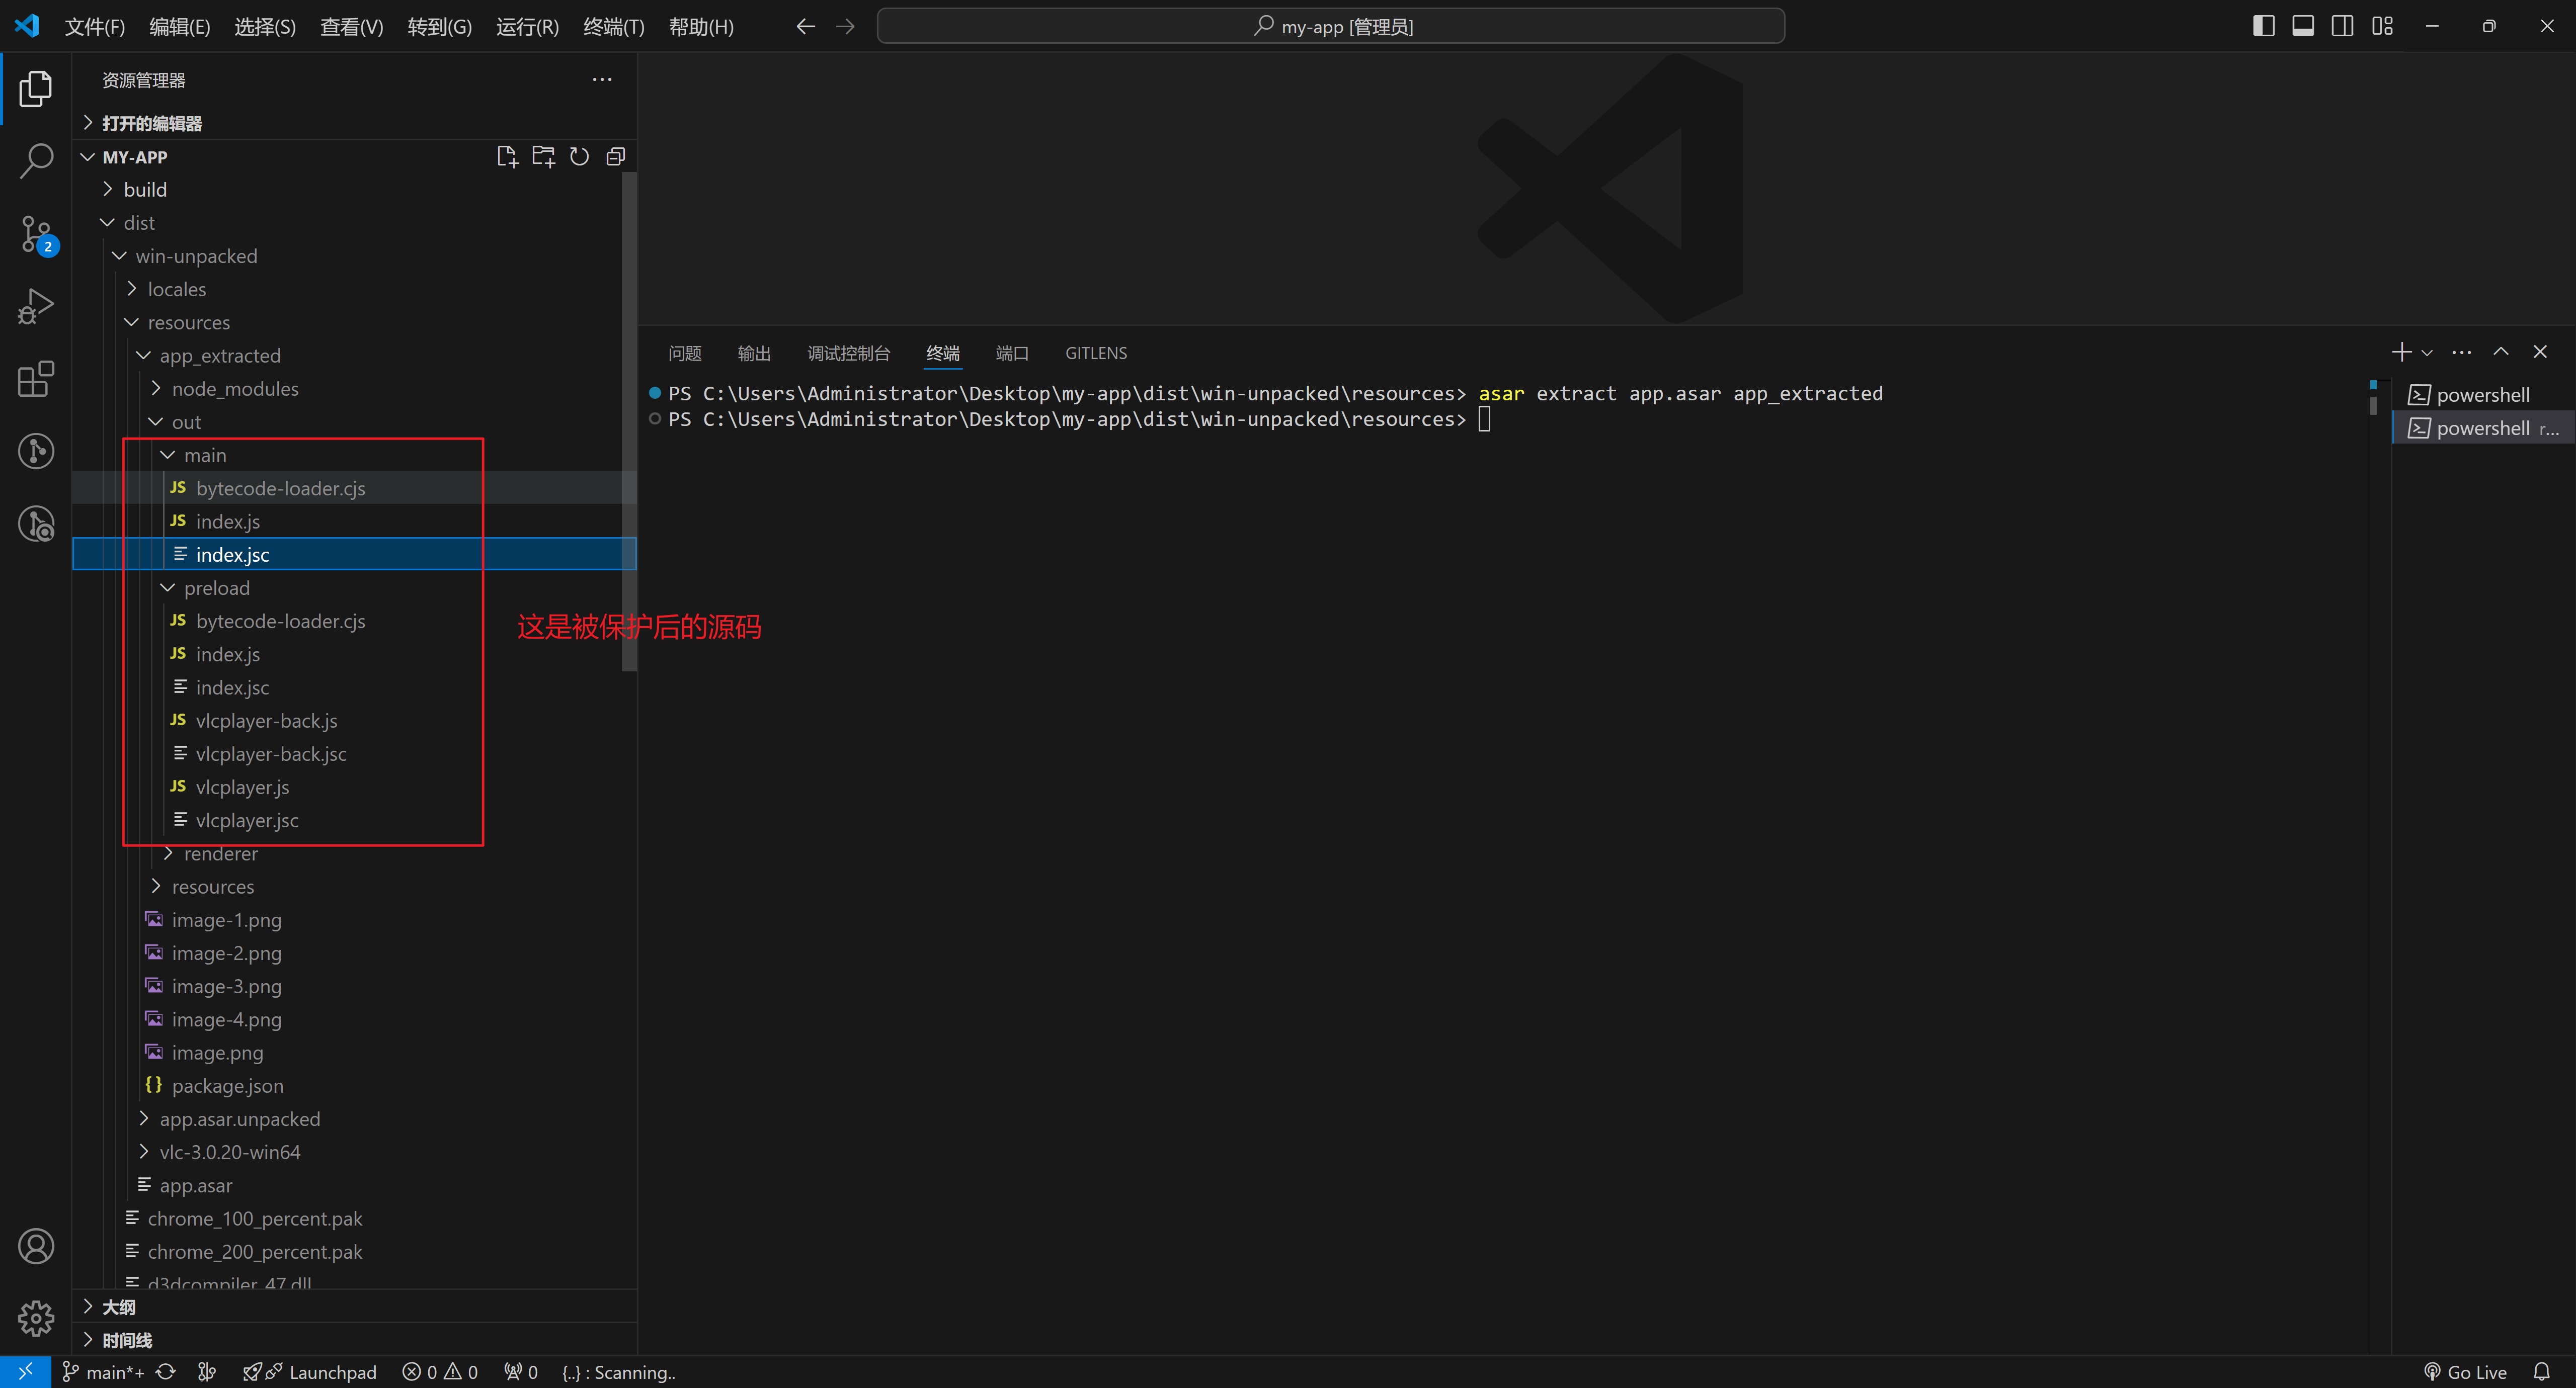
Task: Open the 终端(T) menu
Action: [614, 27]
